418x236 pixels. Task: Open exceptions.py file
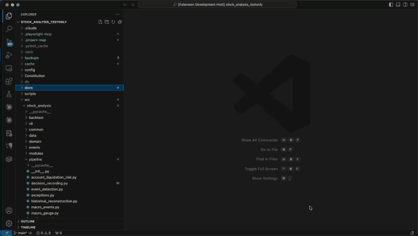(x=69, y=195)
